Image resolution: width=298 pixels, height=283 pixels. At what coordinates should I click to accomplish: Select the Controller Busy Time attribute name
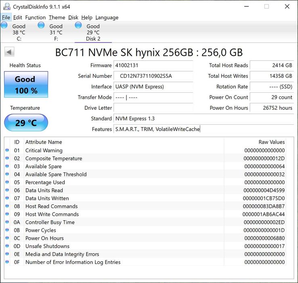50,222
